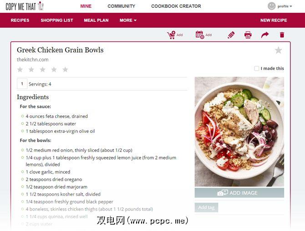Click the servings multiplier input box
The width and height of the screenshot is (305, 231).
pos(22,84)
